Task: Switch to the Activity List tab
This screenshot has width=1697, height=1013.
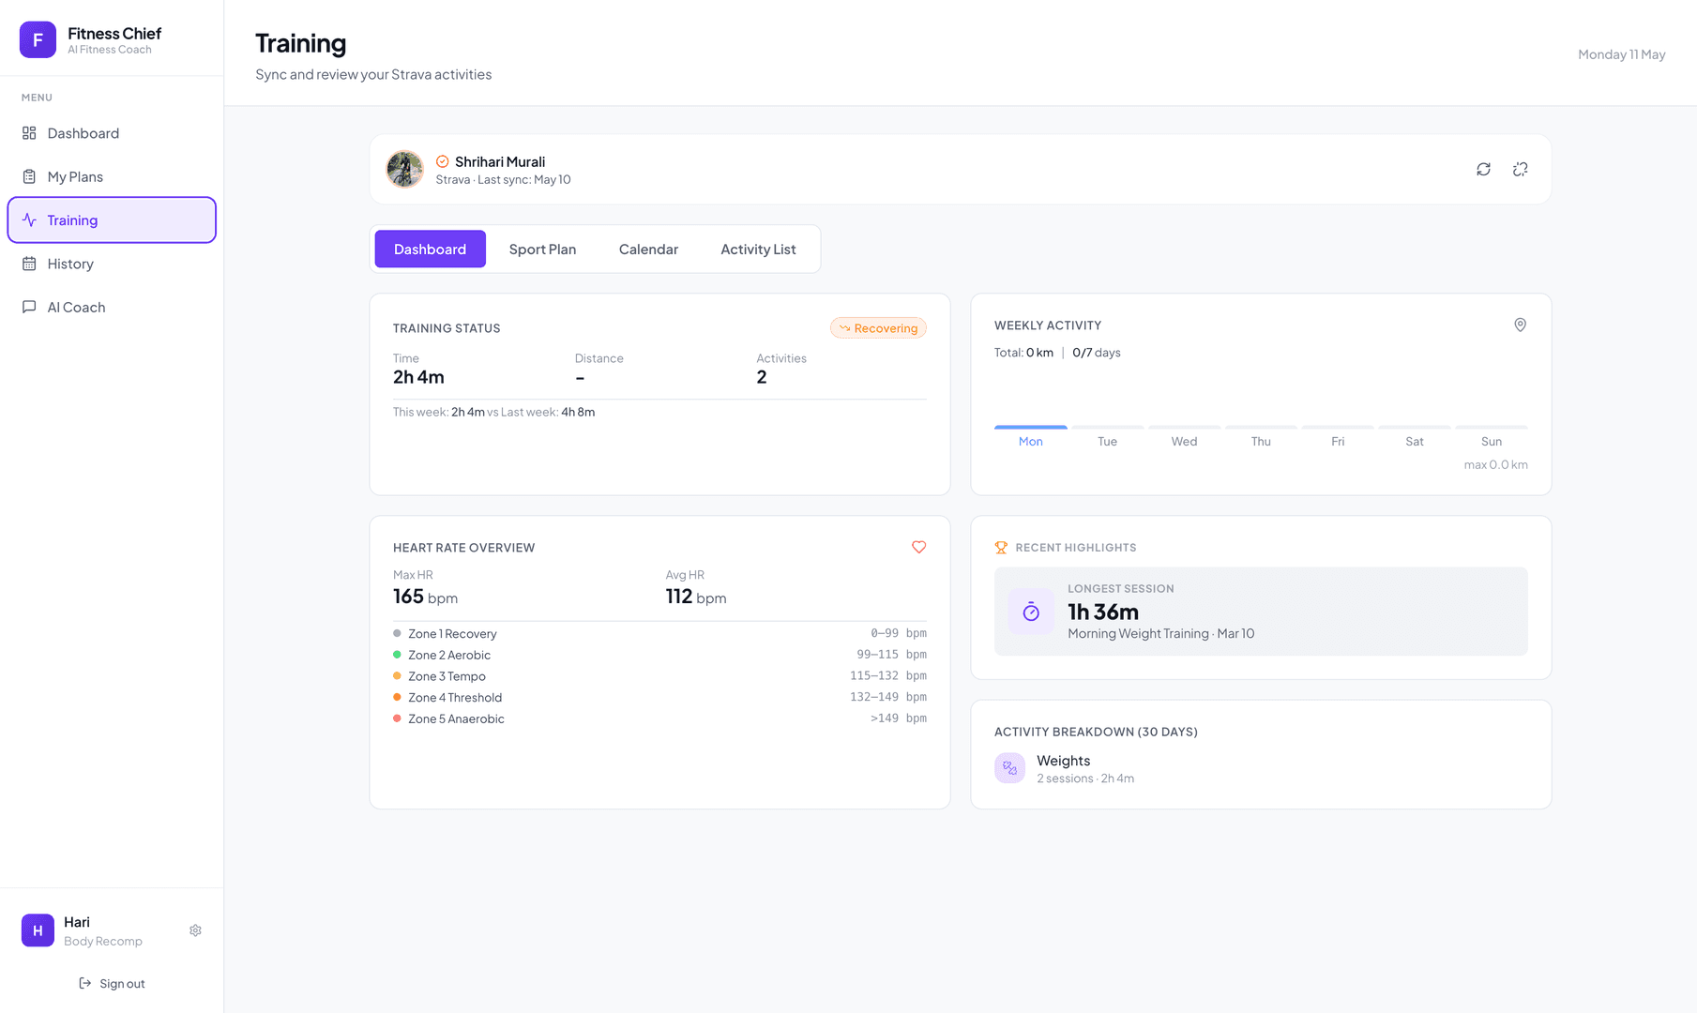Action: click(758, 249)
